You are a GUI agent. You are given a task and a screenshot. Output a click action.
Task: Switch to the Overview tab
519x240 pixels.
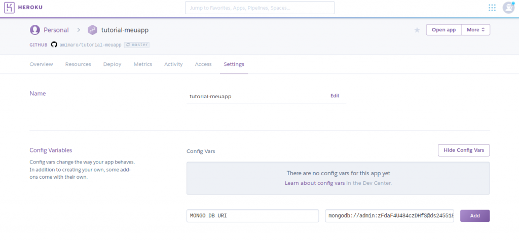41,64
